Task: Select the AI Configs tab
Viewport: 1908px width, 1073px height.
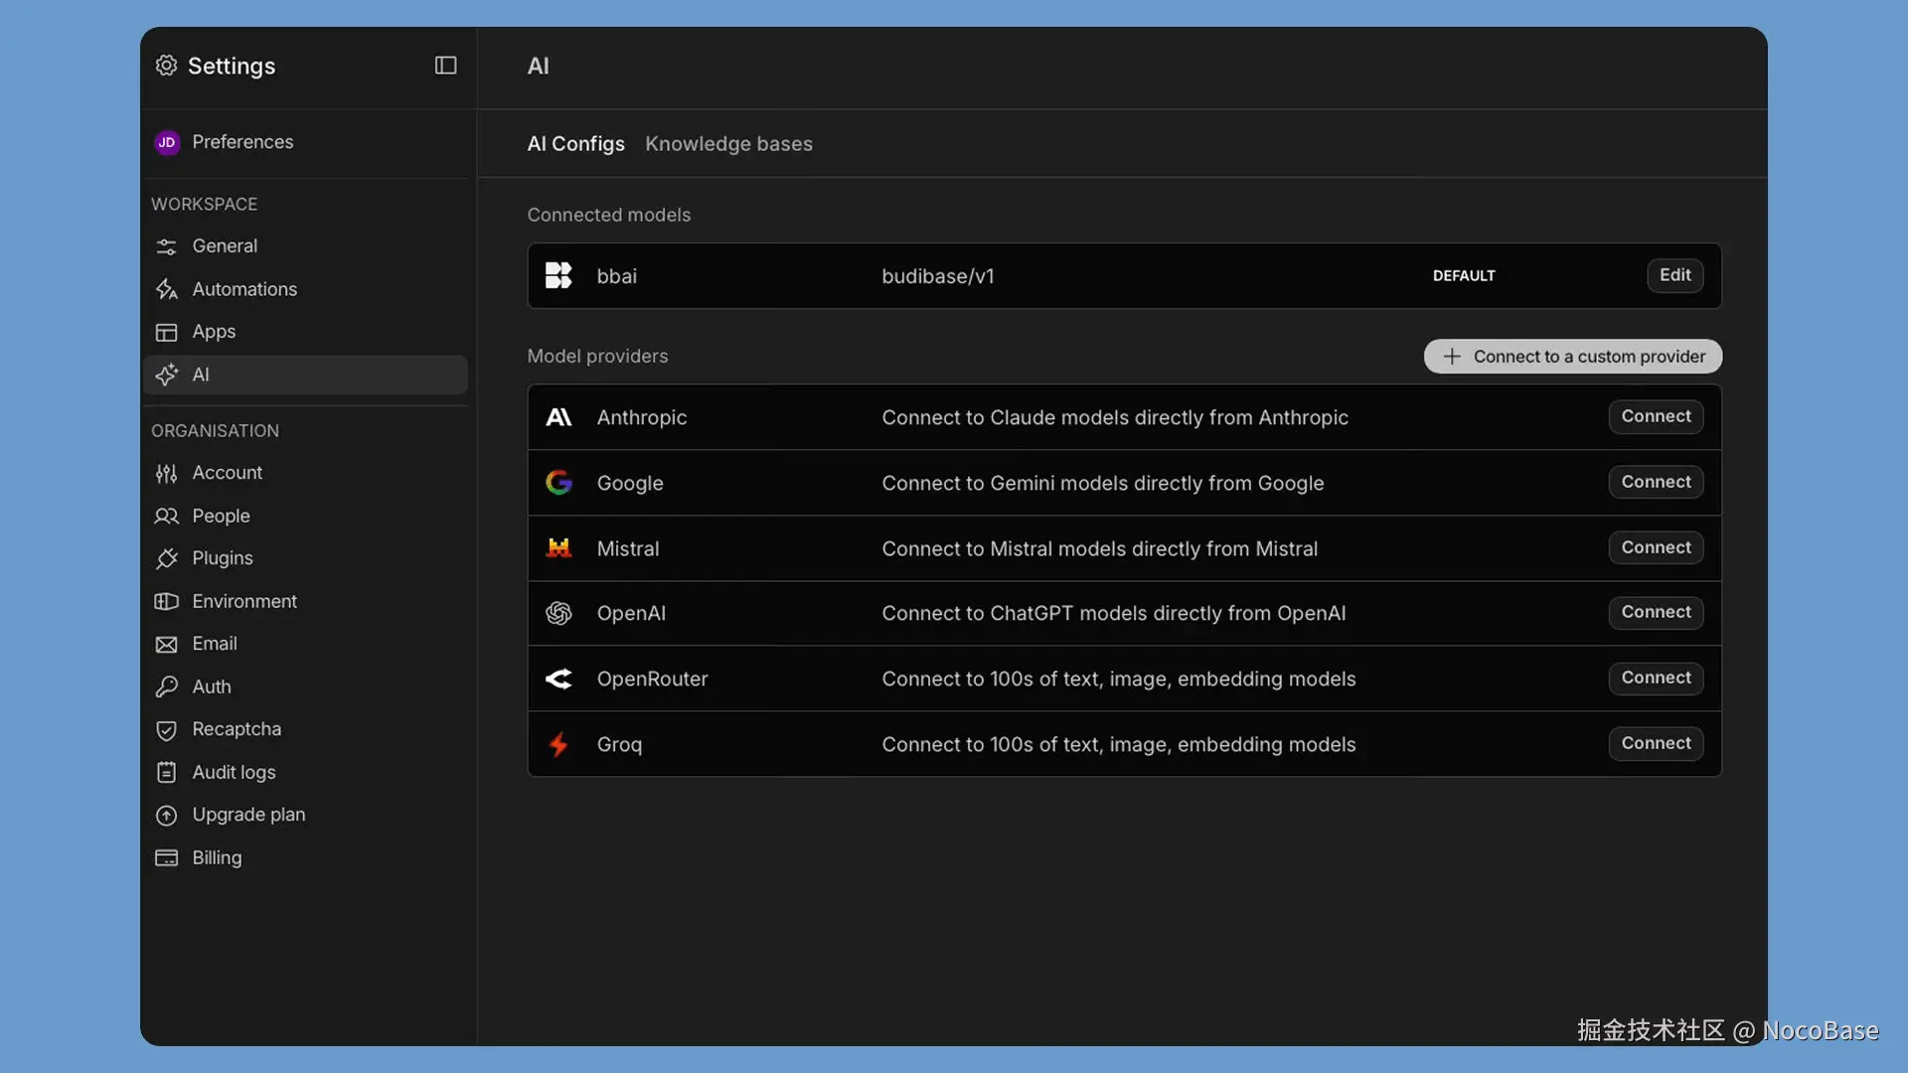Action: coord(575,144)
